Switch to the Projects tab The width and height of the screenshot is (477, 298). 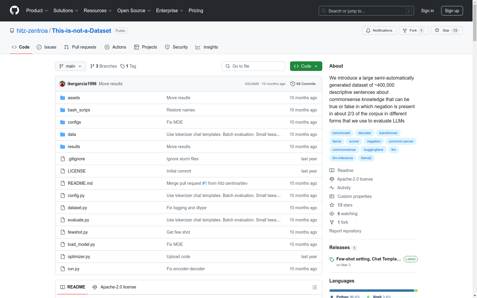click(145, 47)
